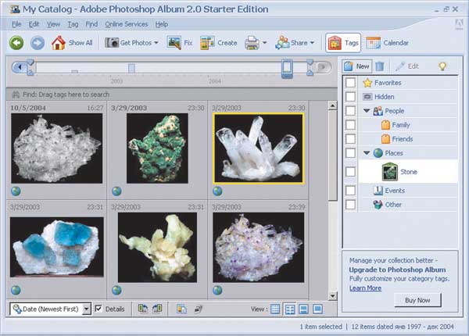Select the Other tag

(388, 205)
